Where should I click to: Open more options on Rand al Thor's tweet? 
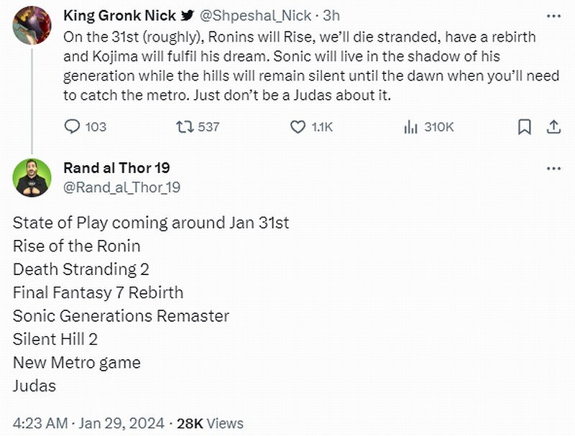pyautogui.click(x=553, y=168)
